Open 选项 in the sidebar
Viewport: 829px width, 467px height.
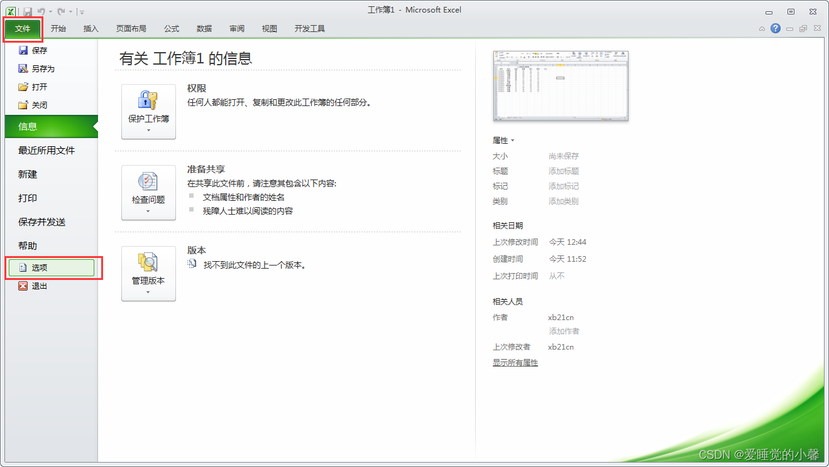tap(52, 267)
